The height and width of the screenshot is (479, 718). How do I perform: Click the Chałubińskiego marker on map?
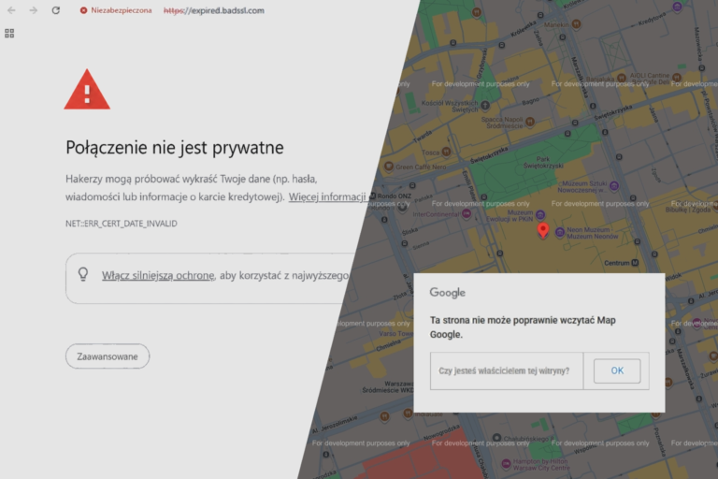point(496,438)
